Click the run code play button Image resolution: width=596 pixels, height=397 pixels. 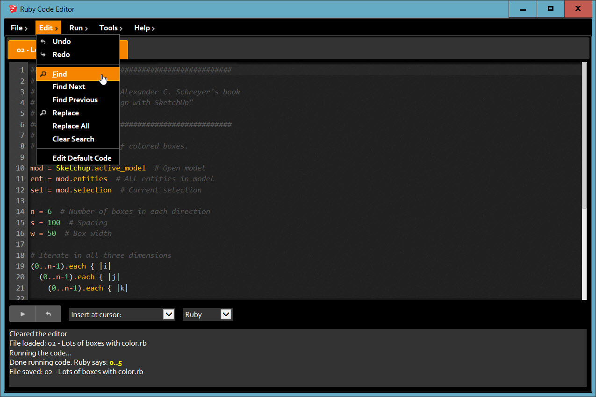point(22,314)
